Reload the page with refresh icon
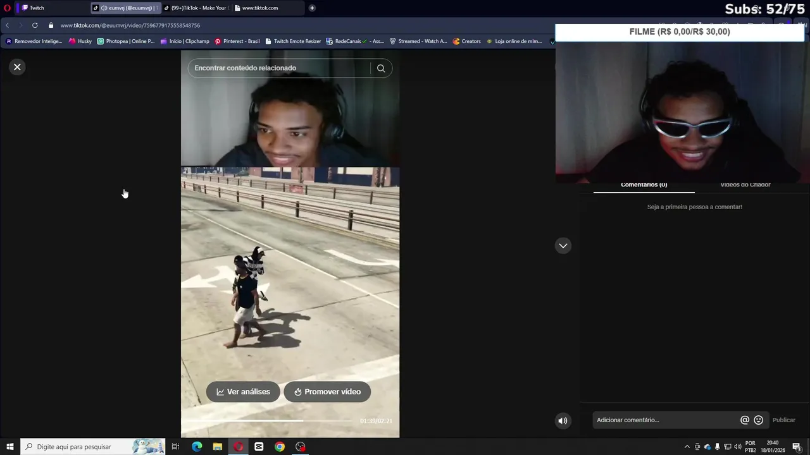 tap(35, 25)
